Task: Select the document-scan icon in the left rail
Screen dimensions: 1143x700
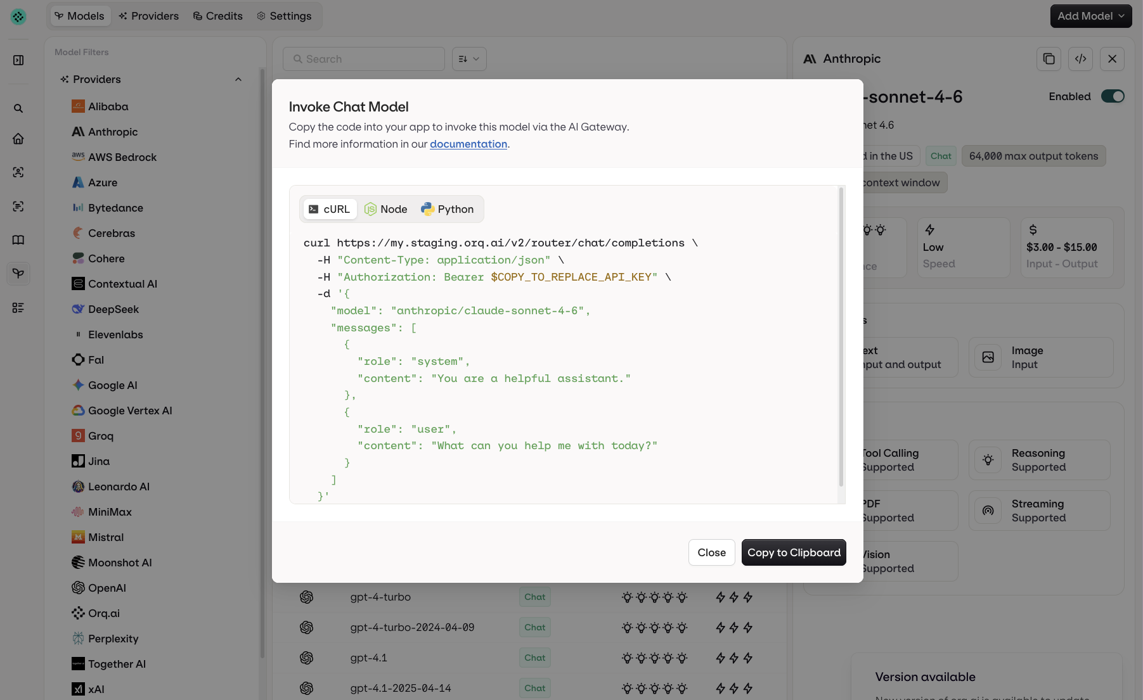Action: (x=18, y=206)
